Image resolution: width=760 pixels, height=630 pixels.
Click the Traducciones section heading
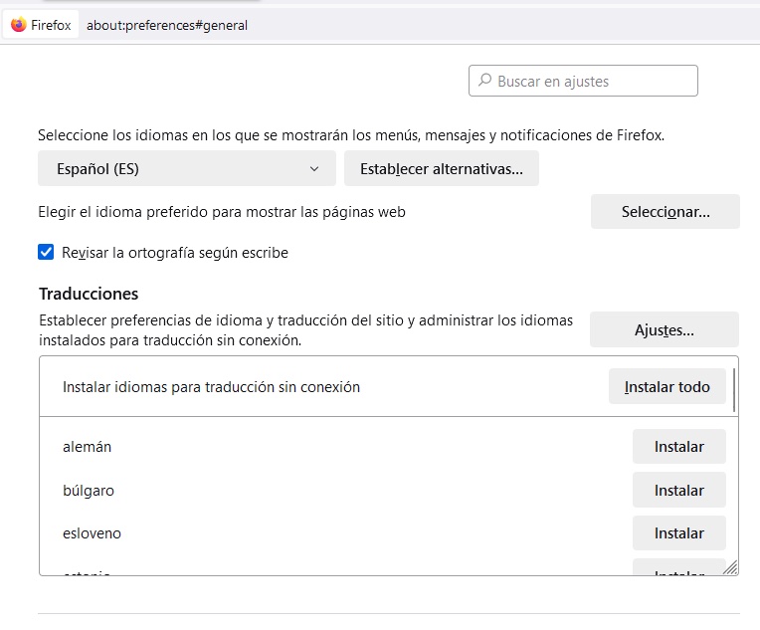tap(89, 294)
